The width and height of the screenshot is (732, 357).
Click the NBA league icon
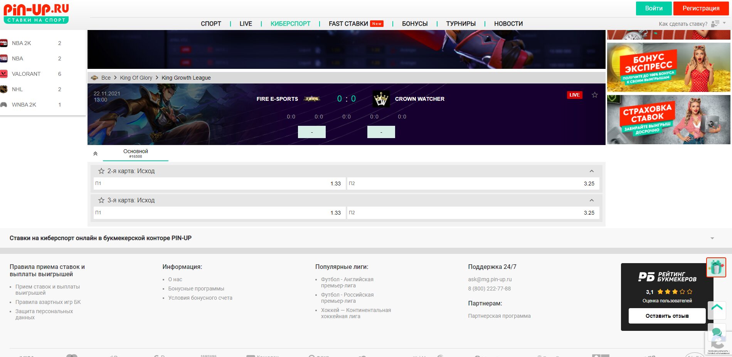[4, 58]
